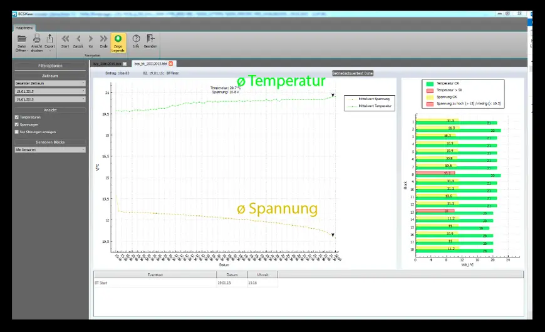Click the Sensoren Blöcke section header

coord(50,142)
